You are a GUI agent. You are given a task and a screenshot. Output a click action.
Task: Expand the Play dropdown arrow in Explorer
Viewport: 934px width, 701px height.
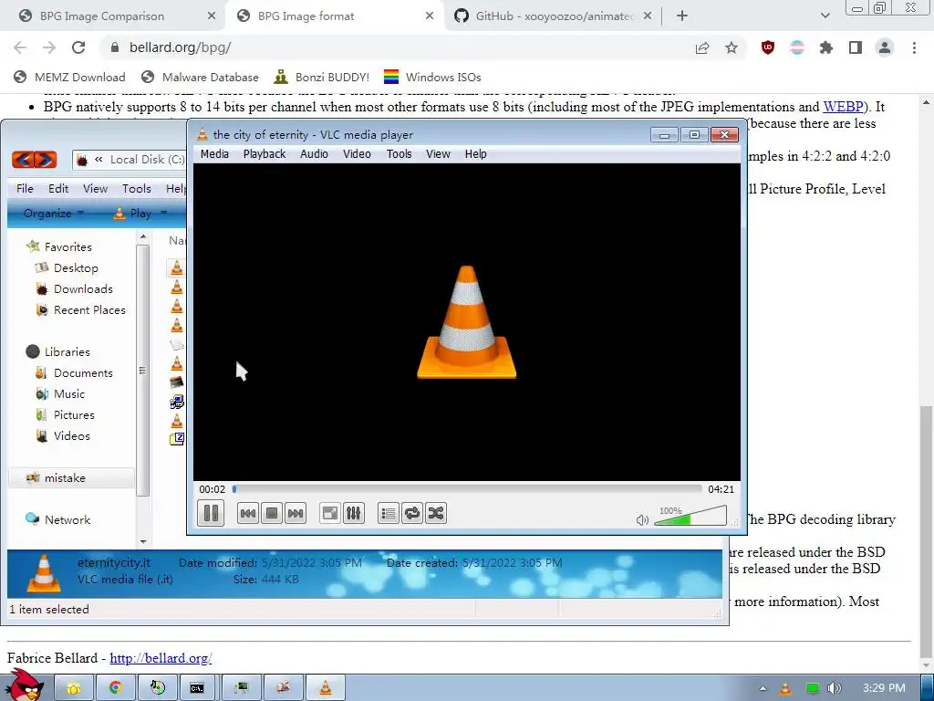164,214
